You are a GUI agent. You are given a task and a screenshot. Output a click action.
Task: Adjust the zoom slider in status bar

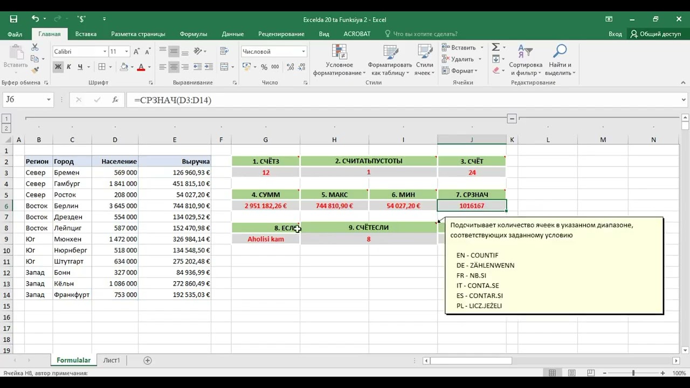[633, 373]
